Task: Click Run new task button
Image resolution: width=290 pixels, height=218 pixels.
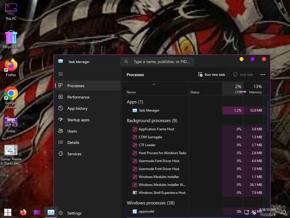Action: pyautogui.click(x=212, y=75)
